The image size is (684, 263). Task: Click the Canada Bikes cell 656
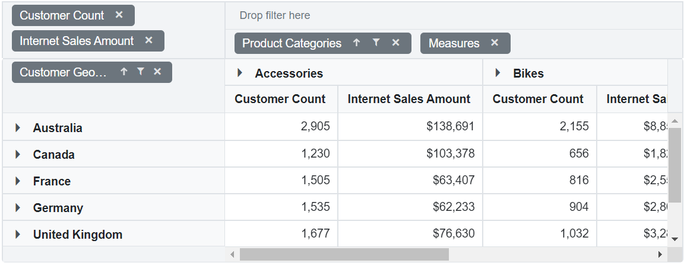540,153
